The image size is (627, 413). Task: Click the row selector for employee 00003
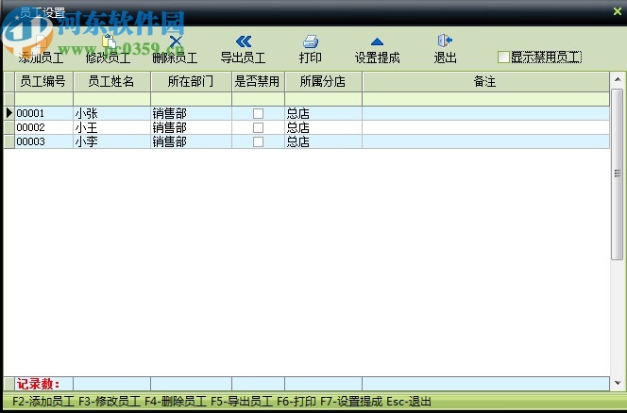pos(8,141)
